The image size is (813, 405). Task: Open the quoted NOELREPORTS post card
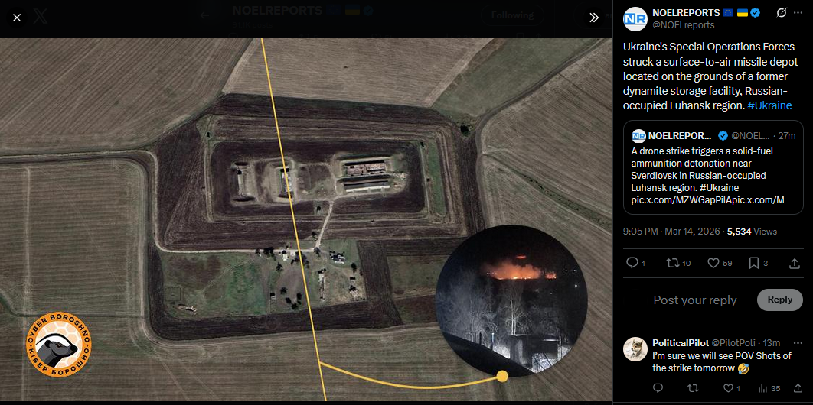point(713,167)
